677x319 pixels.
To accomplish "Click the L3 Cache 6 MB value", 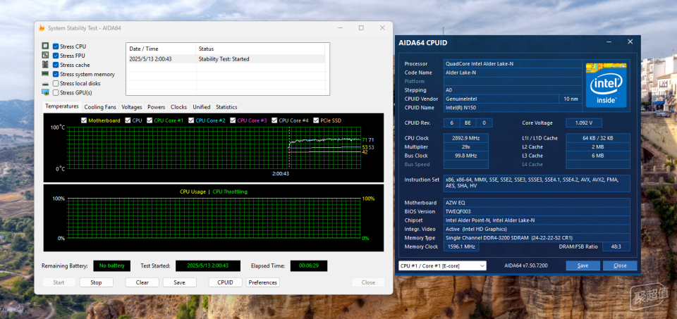I will pyautogui.click(x=598, y=156).
